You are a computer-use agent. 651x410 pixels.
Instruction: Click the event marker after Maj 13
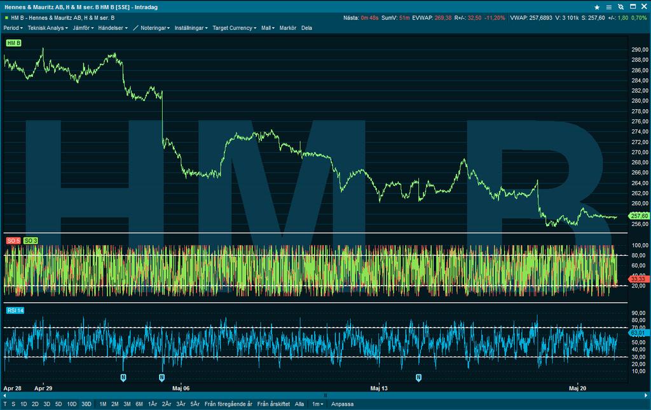click(x=418, y=377)
